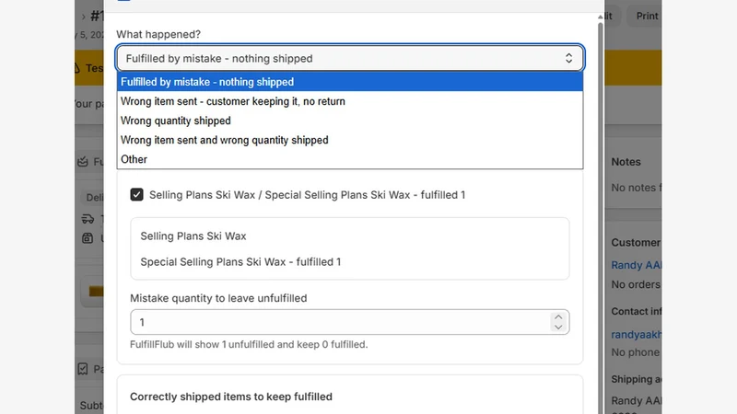This screenshot has height=414, width=737.
Task: Decrease mistake quantity with down arrow
Action: 558,328
